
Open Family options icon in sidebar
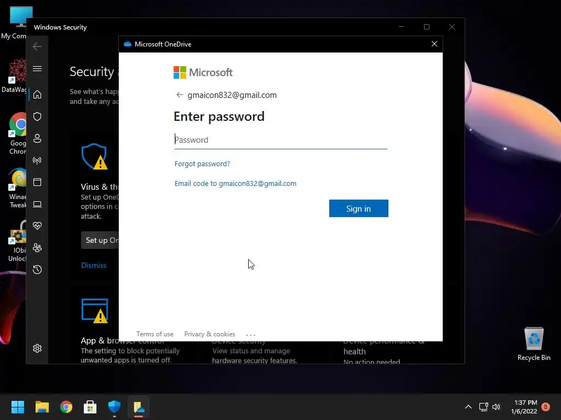(37, 248)
